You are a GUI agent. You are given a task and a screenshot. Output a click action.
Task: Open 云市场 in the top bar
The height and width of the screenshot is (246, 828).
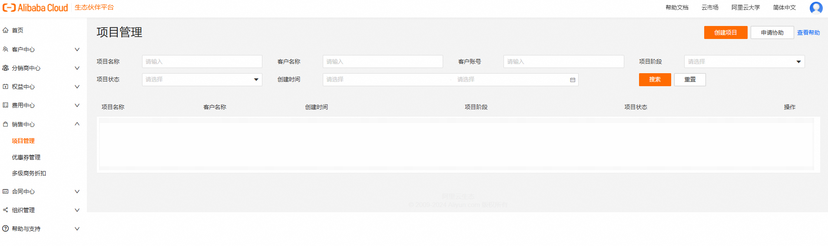coord(710,7)
